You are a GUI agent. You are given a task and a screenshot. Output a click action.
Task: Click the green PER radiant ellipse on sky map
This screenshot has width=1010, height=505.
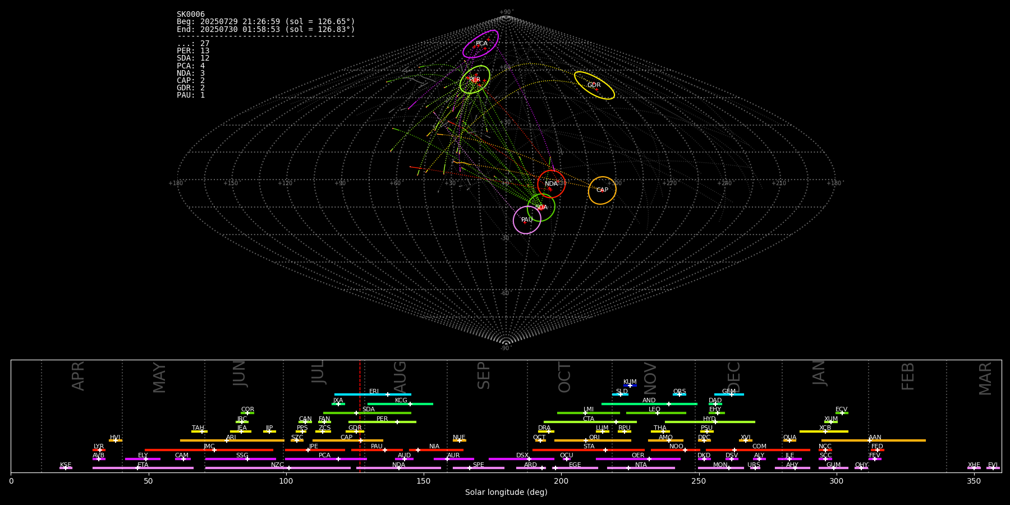[x=475, y=80]
